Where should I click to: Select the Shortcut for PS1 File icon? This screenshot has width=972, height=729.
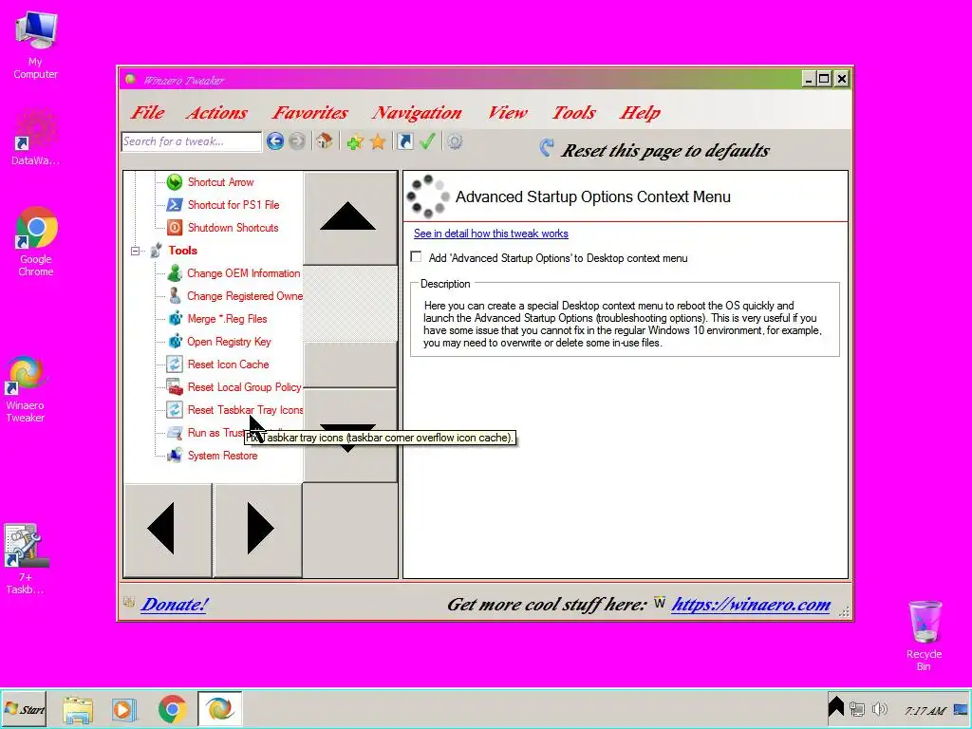[175, 205]
